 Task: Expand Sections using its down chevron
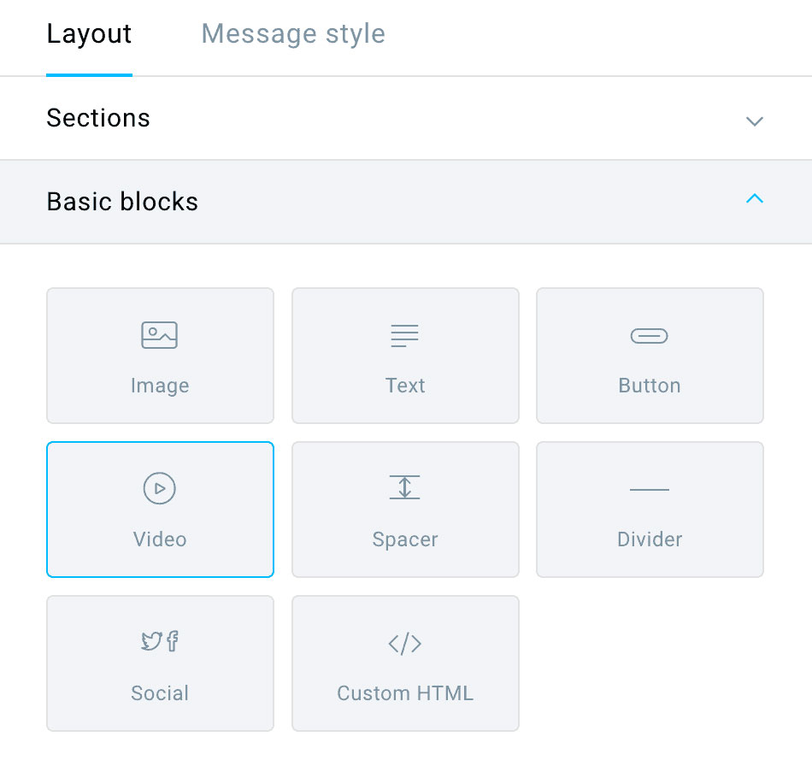[x=754, y=121]
